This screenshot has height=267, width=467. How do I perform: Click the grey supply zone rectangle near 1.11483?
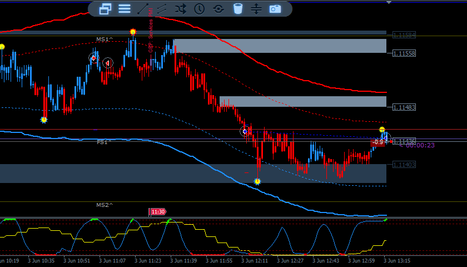click(x=303, y=101)
